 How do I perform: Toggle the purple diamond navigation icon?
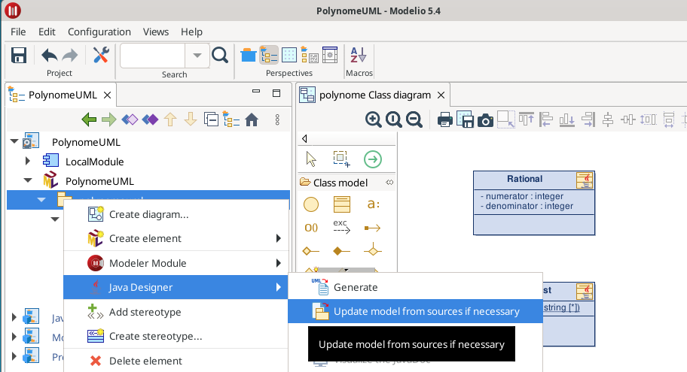151,119
